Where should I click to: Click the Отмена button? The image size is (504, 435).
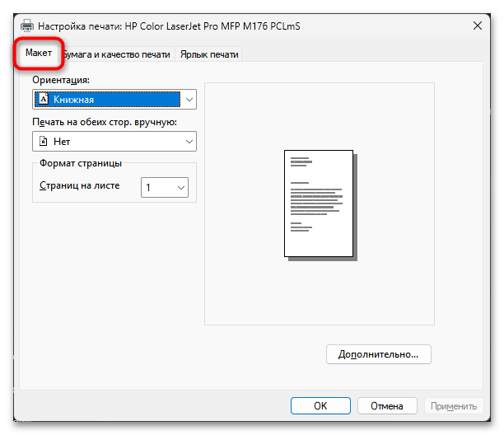[x=387, y=405]
